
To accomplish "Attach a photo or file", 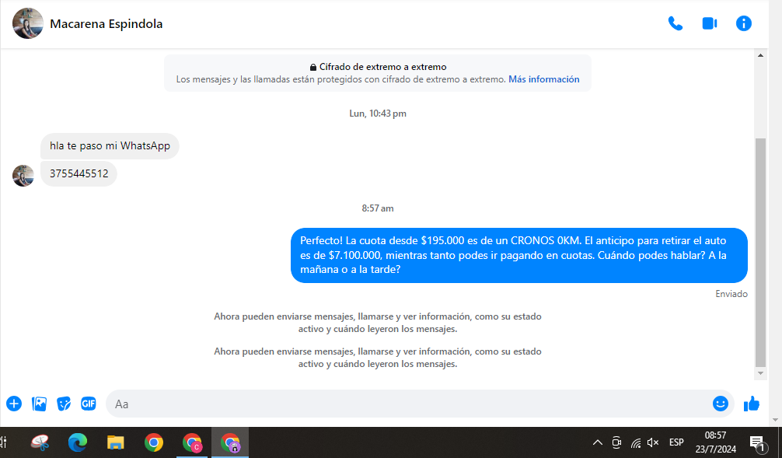I will coord(39,404).
